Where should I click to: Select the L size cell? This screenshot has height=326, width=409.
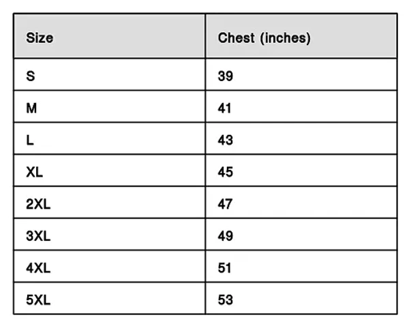(30, 140)
